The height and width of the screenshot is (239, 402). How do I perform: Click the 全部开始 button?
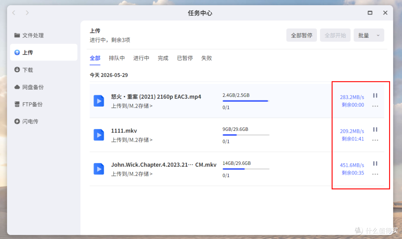(335, 35)
